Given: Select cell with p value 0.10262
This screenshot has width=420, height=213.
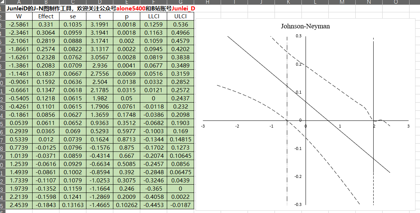Looking at the screenshot, I should (127, 205).
